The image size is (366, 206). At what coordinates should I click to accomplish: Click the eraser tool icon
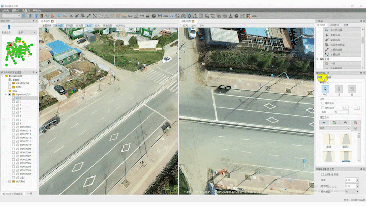tap(136, 16)
